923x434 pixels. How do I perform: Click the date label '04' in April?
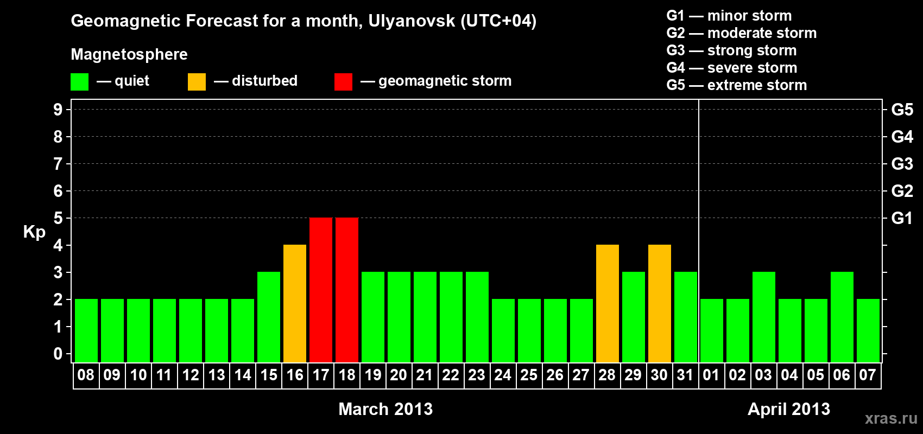coord(789,375)
